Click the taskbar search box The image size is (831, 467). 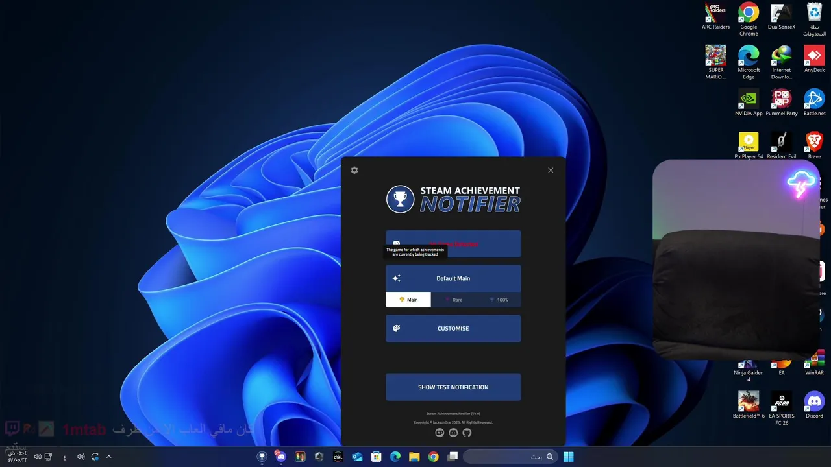point(510,457)
